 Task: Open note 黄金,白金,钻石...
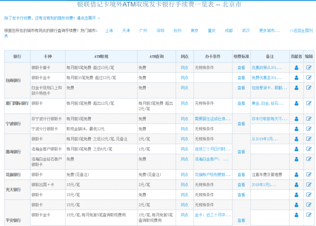(268, 103)
